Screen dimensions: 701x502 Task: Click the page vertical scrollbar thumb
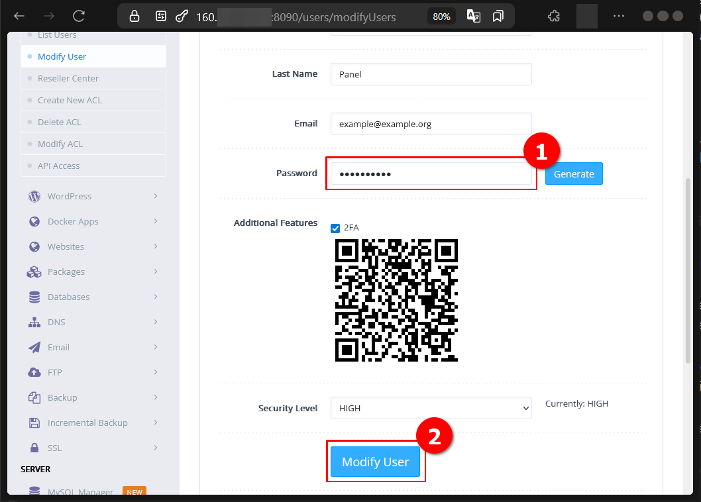(688, 271)
